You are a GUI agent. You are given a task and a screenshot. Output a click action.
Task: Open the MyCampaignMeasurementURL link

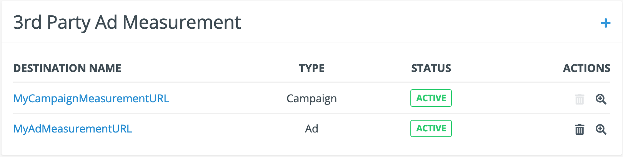pos(91,99)
